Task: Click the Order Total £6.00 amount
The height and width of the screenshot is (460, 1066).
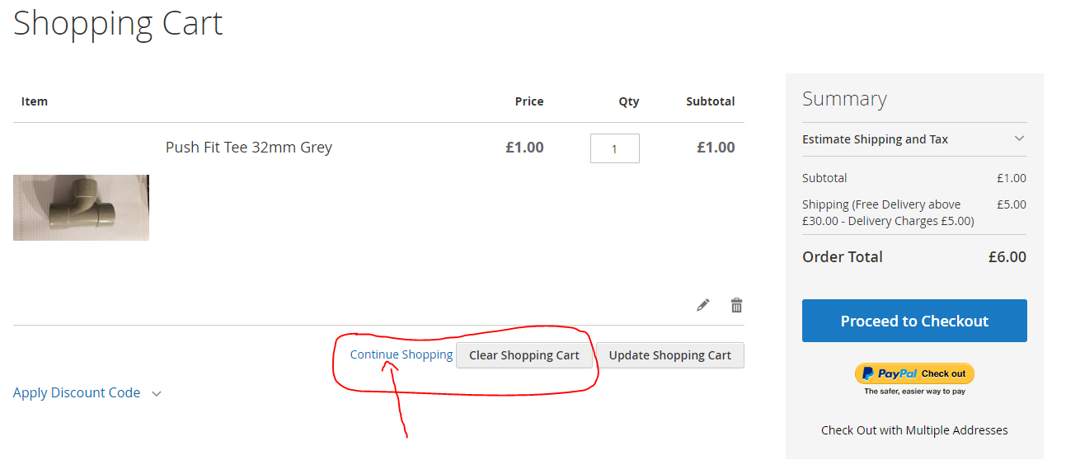Action: (x=1007, y=257)
